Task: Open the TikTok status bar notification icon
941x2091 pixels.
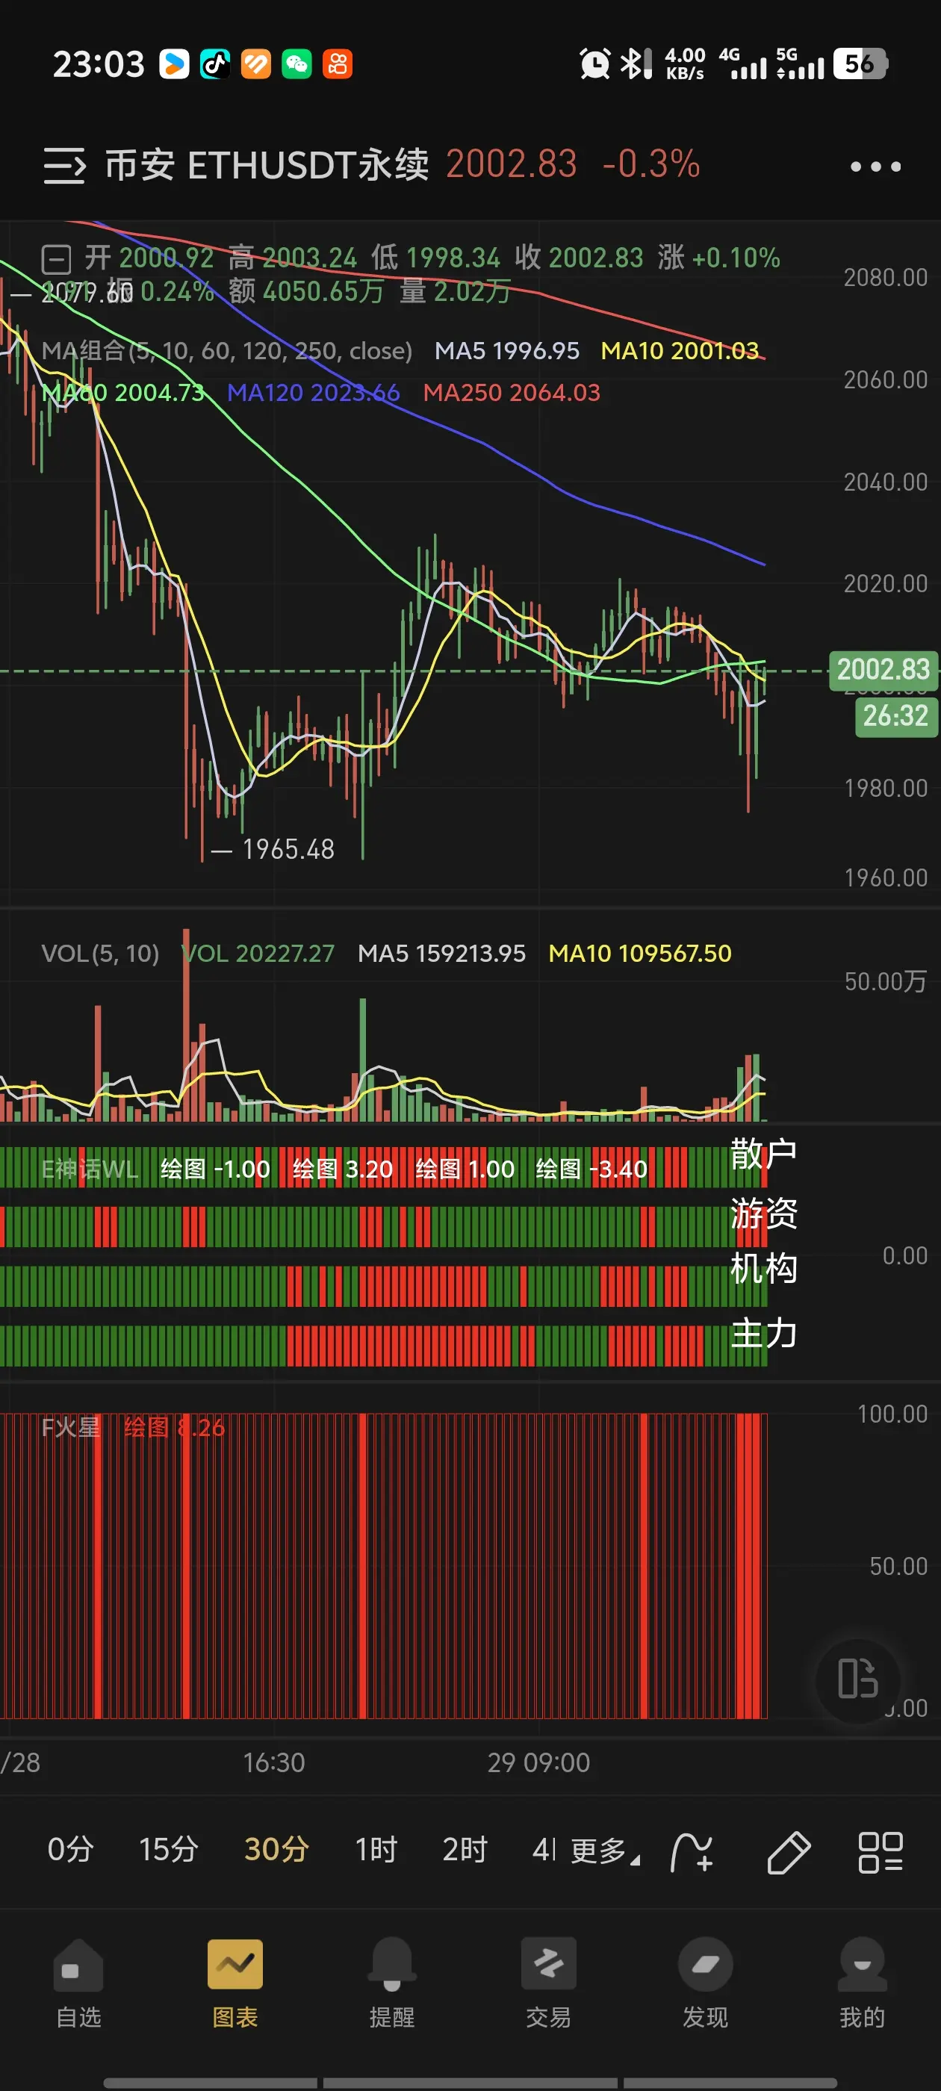Action: [215, 64]
